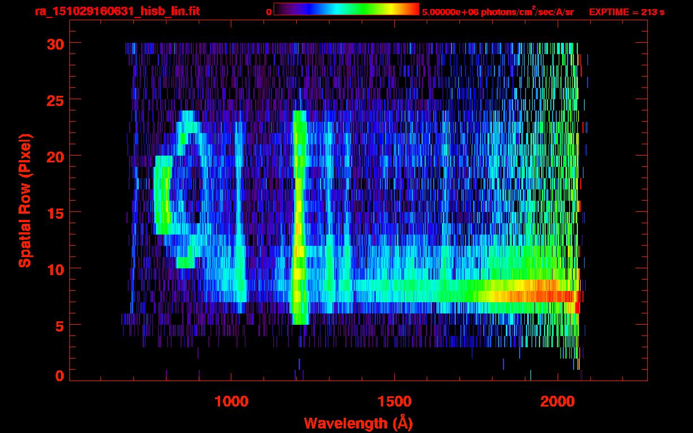
Task: Click the x-axis tick label 1000
Action: [x=231, y=401]
